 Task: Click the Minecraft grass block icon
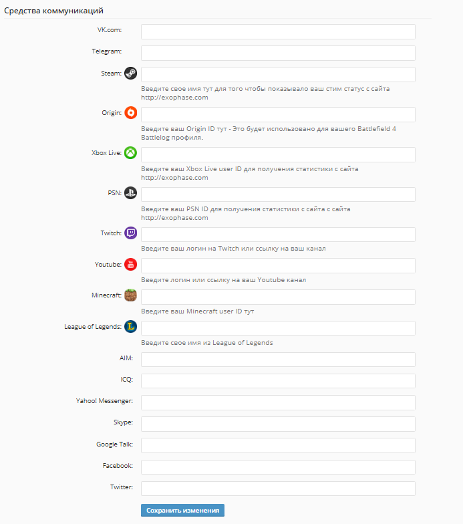(131, 295)
